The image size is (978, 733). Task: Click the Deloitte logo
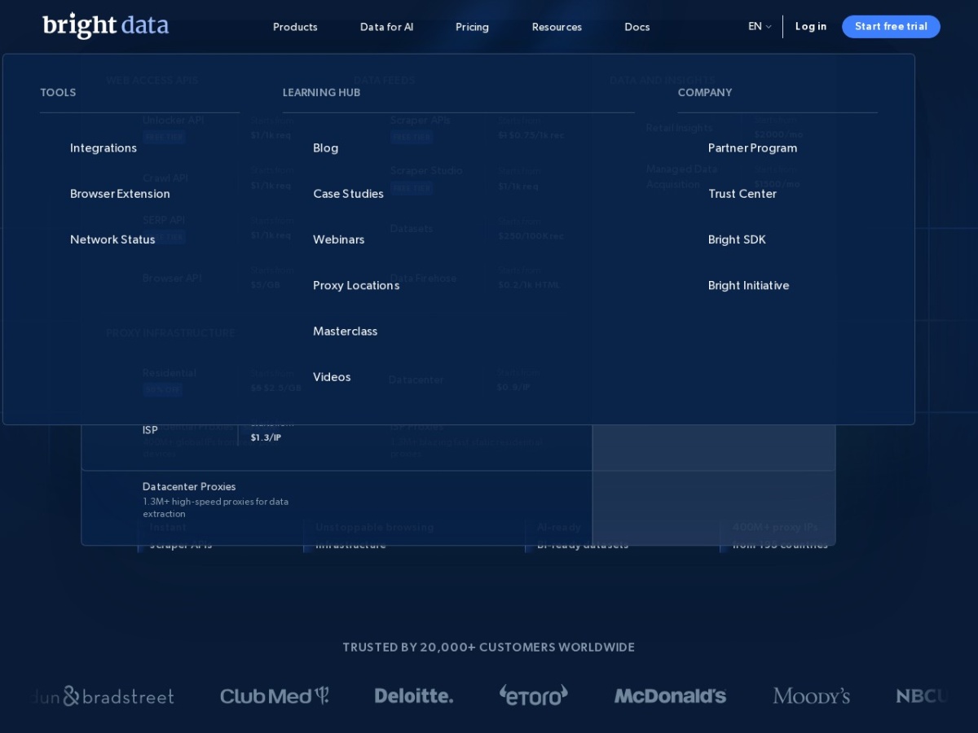point(414,696)
